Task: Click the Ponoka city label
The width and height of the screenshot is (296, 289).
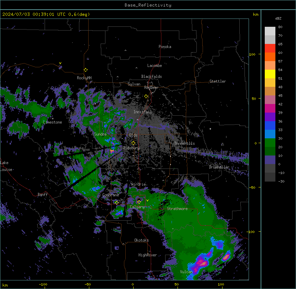Action: pos(165,47)
